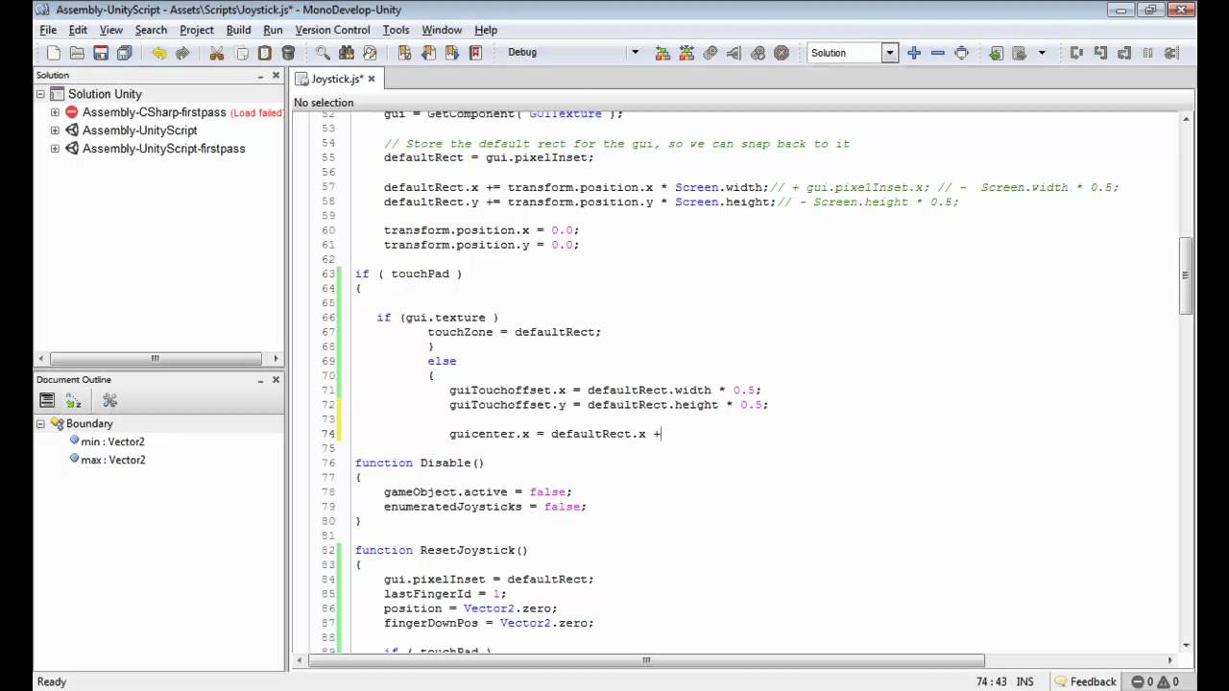Image resolution: width=1229 pixels, height=691 pixels.
Task: Collapse the Boundary outline node
Action: point(41,423)
